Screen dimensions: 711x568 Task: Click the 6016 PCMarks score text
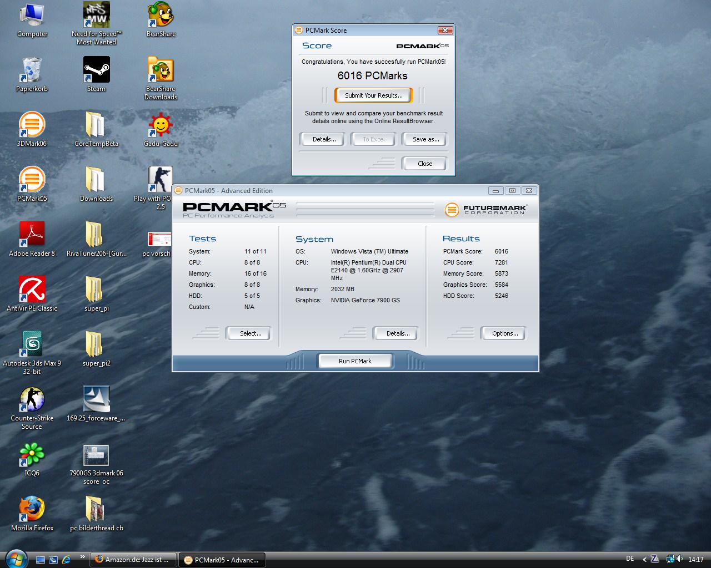tap(372, 75)
